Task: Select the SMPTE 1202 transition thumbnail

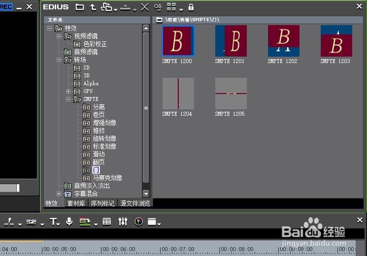Action: click(x=284, y=41)
